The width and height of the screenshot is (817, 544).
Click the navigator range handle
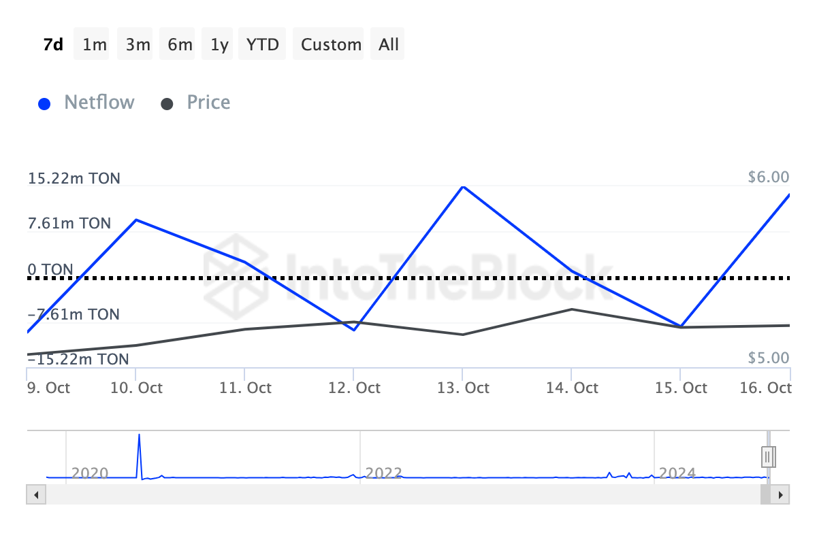(x=767, y=456)
